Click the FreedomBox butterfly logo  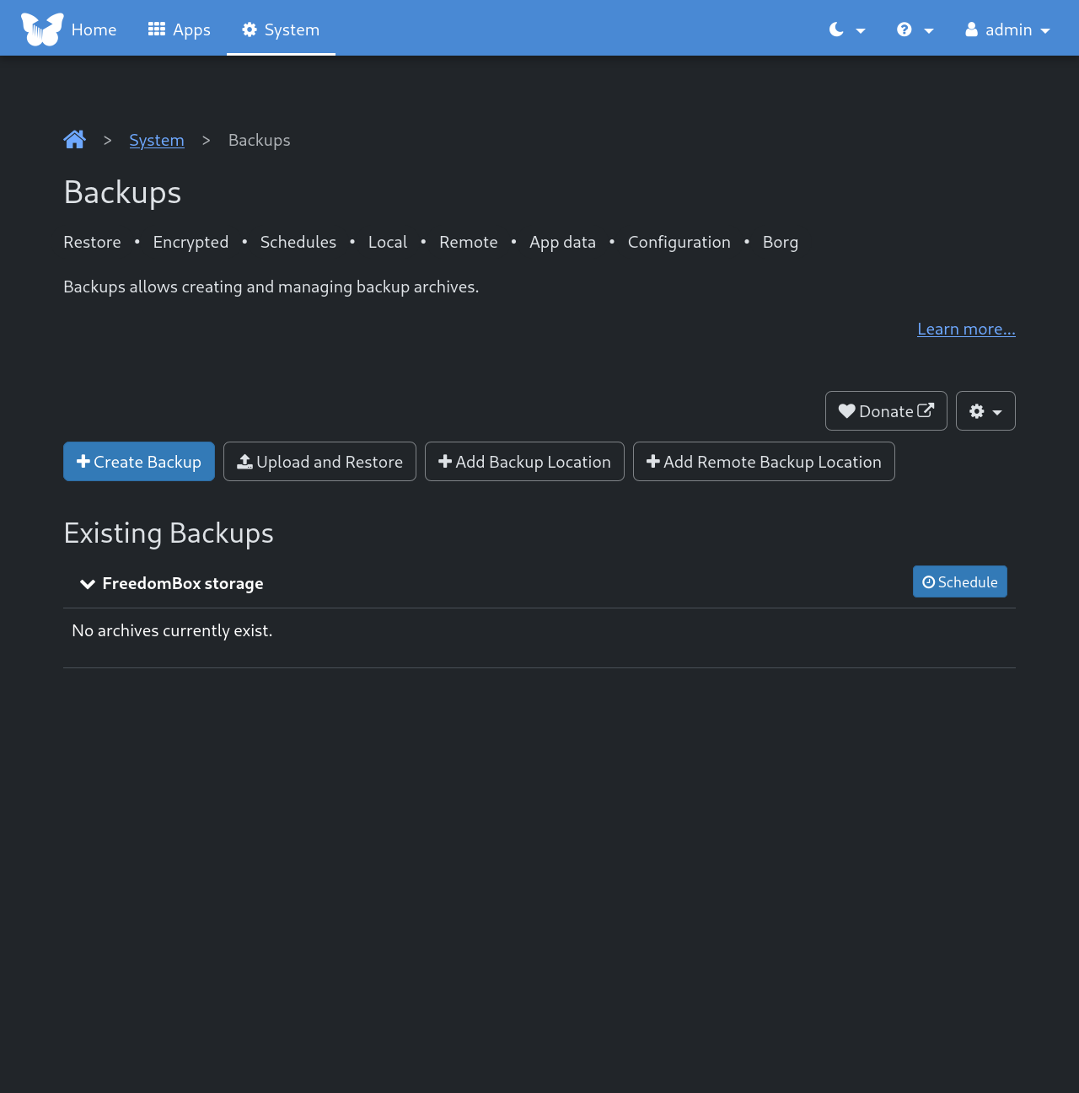coord(42,29)
